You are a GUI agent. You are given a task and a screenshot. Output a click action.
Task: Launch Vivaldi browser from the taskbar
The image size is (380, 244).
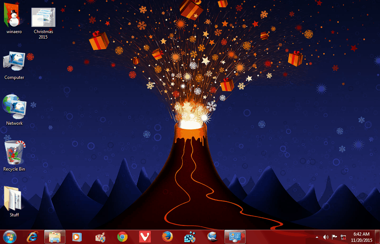(x=145, y=236)
